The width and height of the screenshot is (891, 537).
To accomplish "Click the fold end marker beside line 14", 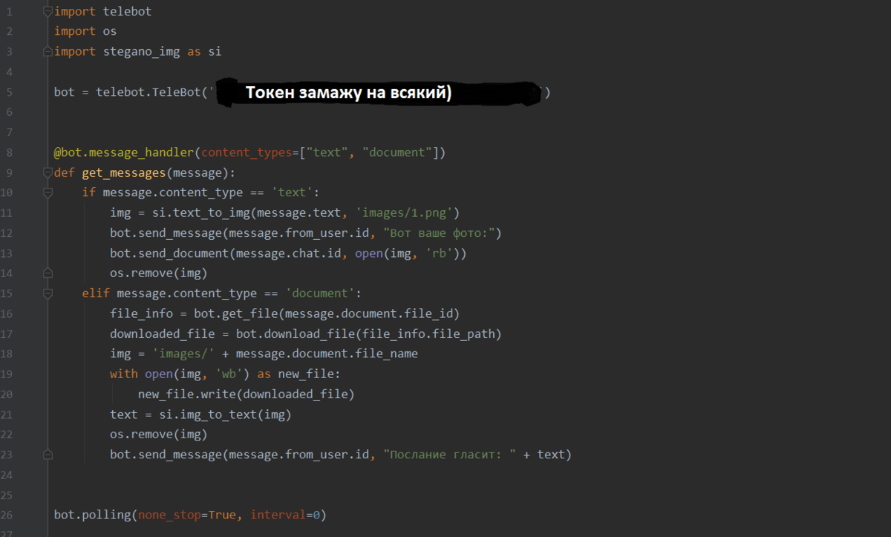I will [48, 273].
